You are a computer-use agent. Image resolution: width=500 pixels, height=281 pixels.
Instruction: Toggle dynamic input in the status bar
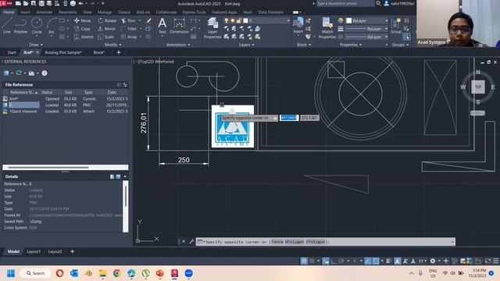326,261
